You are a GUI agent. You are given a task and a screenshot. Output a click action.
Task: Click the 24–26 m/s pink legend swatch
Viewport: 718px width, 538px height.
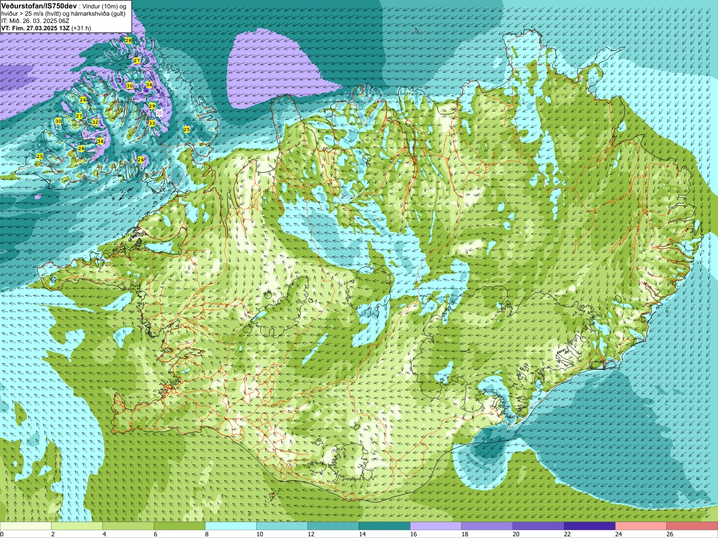click(641, 526)
